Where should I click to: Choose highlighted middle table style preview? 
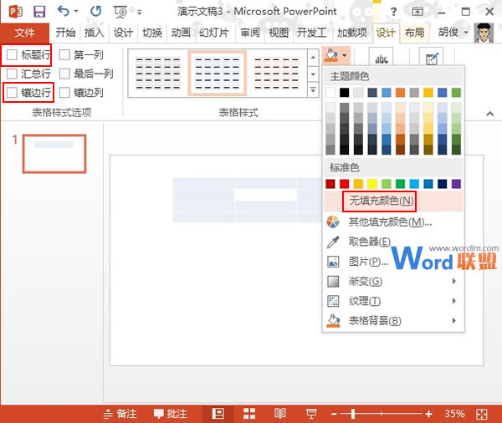tap(217, 74)
